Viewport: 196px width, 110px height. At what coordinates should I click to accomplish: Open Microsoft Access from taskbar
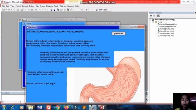[x=102, y=107]
